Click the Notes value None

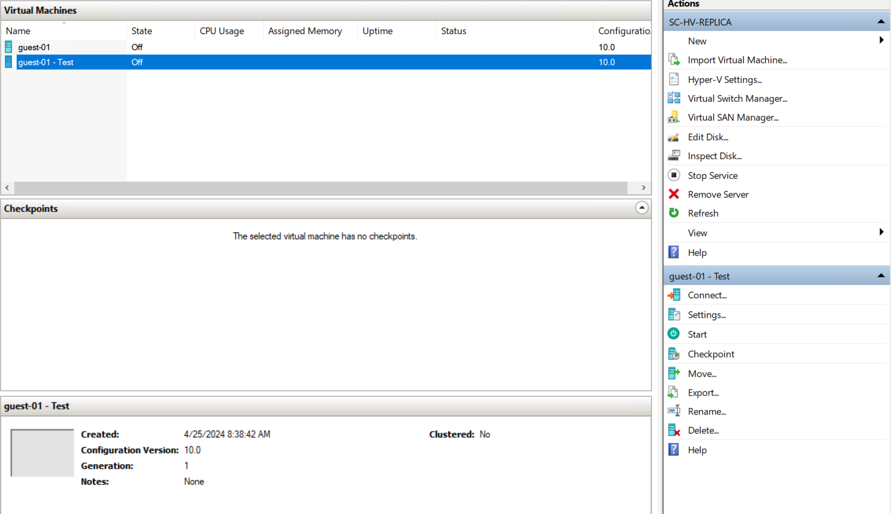194,481
